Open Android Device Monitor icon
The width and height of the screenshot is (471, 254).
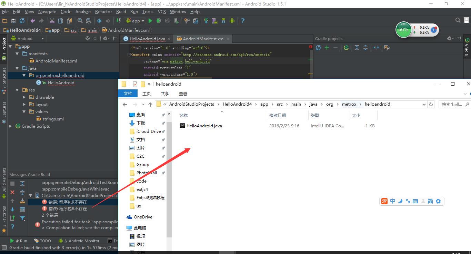(x=232, y=21)
